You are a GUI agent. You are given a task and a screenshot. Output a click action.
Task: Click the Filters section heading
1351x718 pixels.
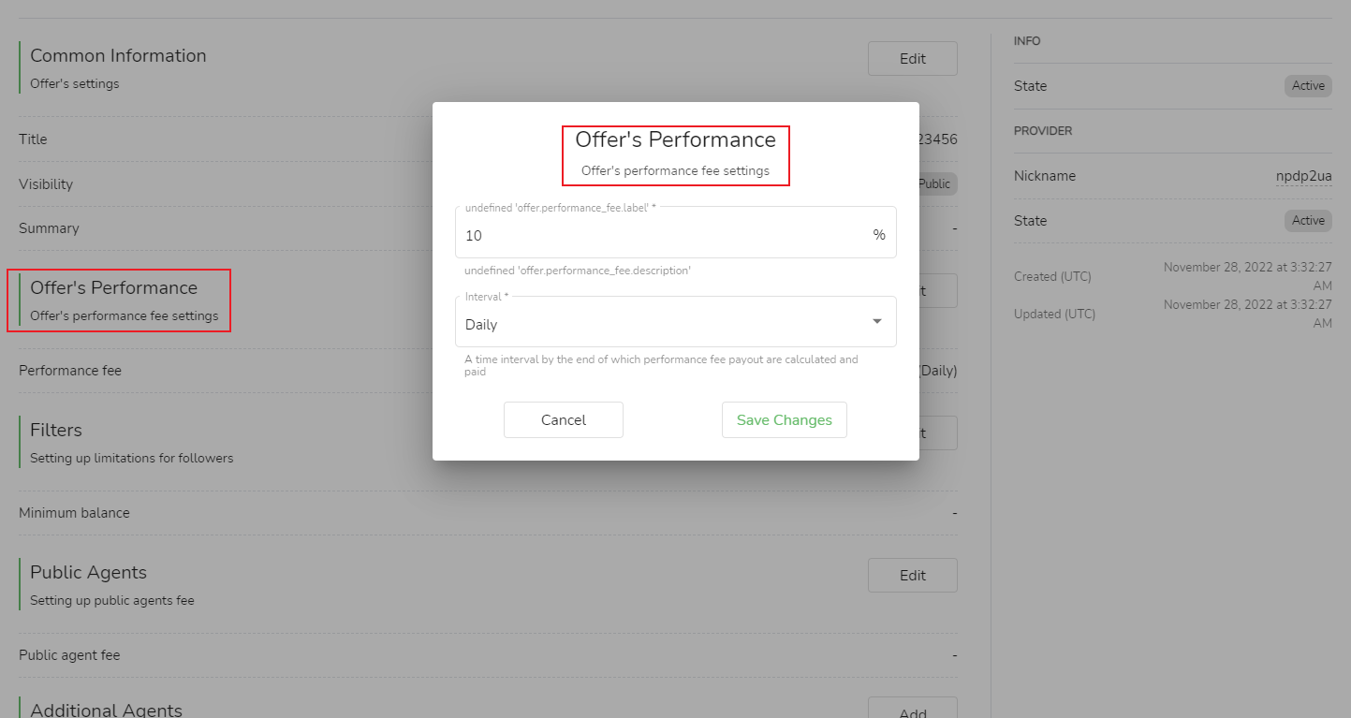tap(56, 431)
